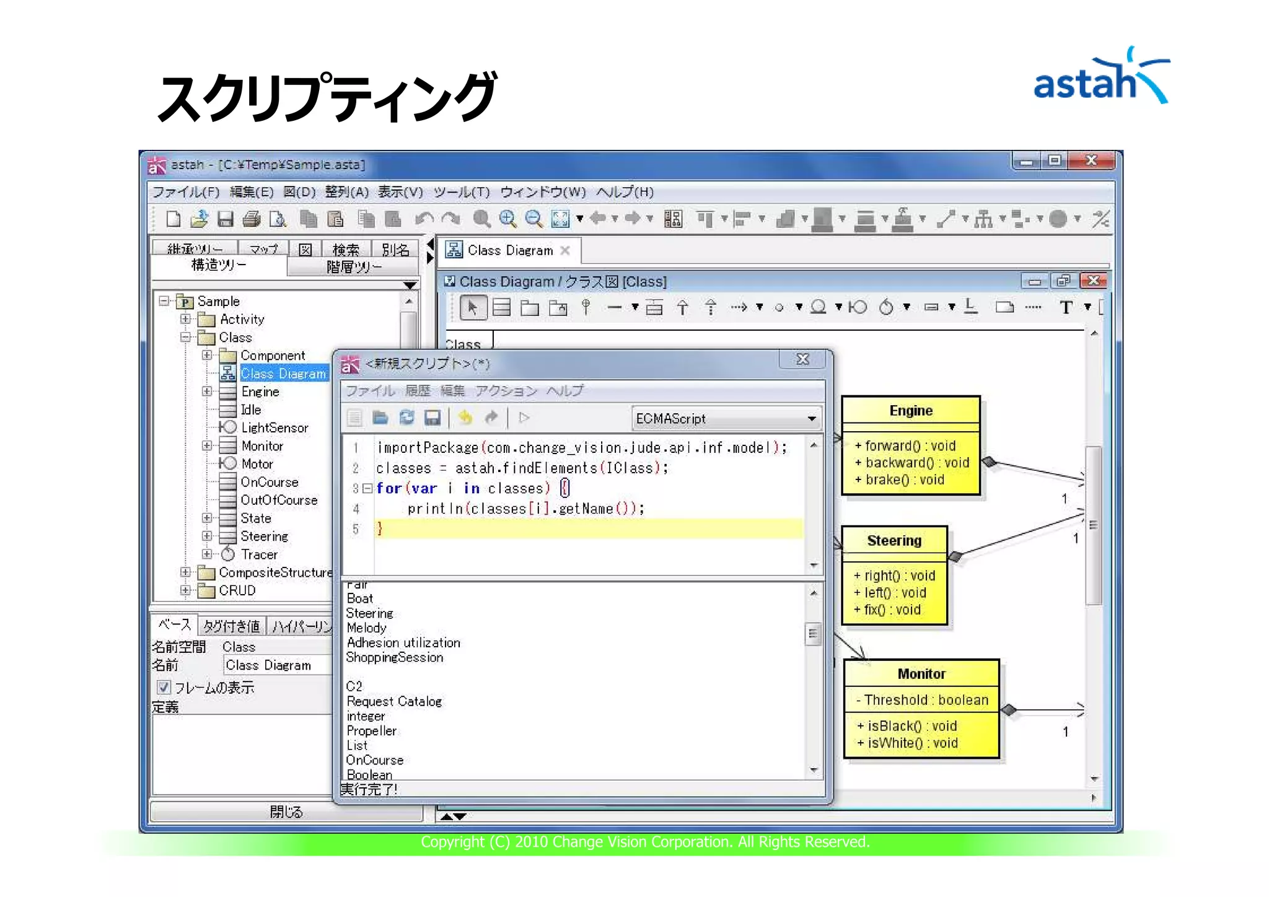Collapse the Sample project node
The image size is (1269, 897).
click(x=165, y=301)
